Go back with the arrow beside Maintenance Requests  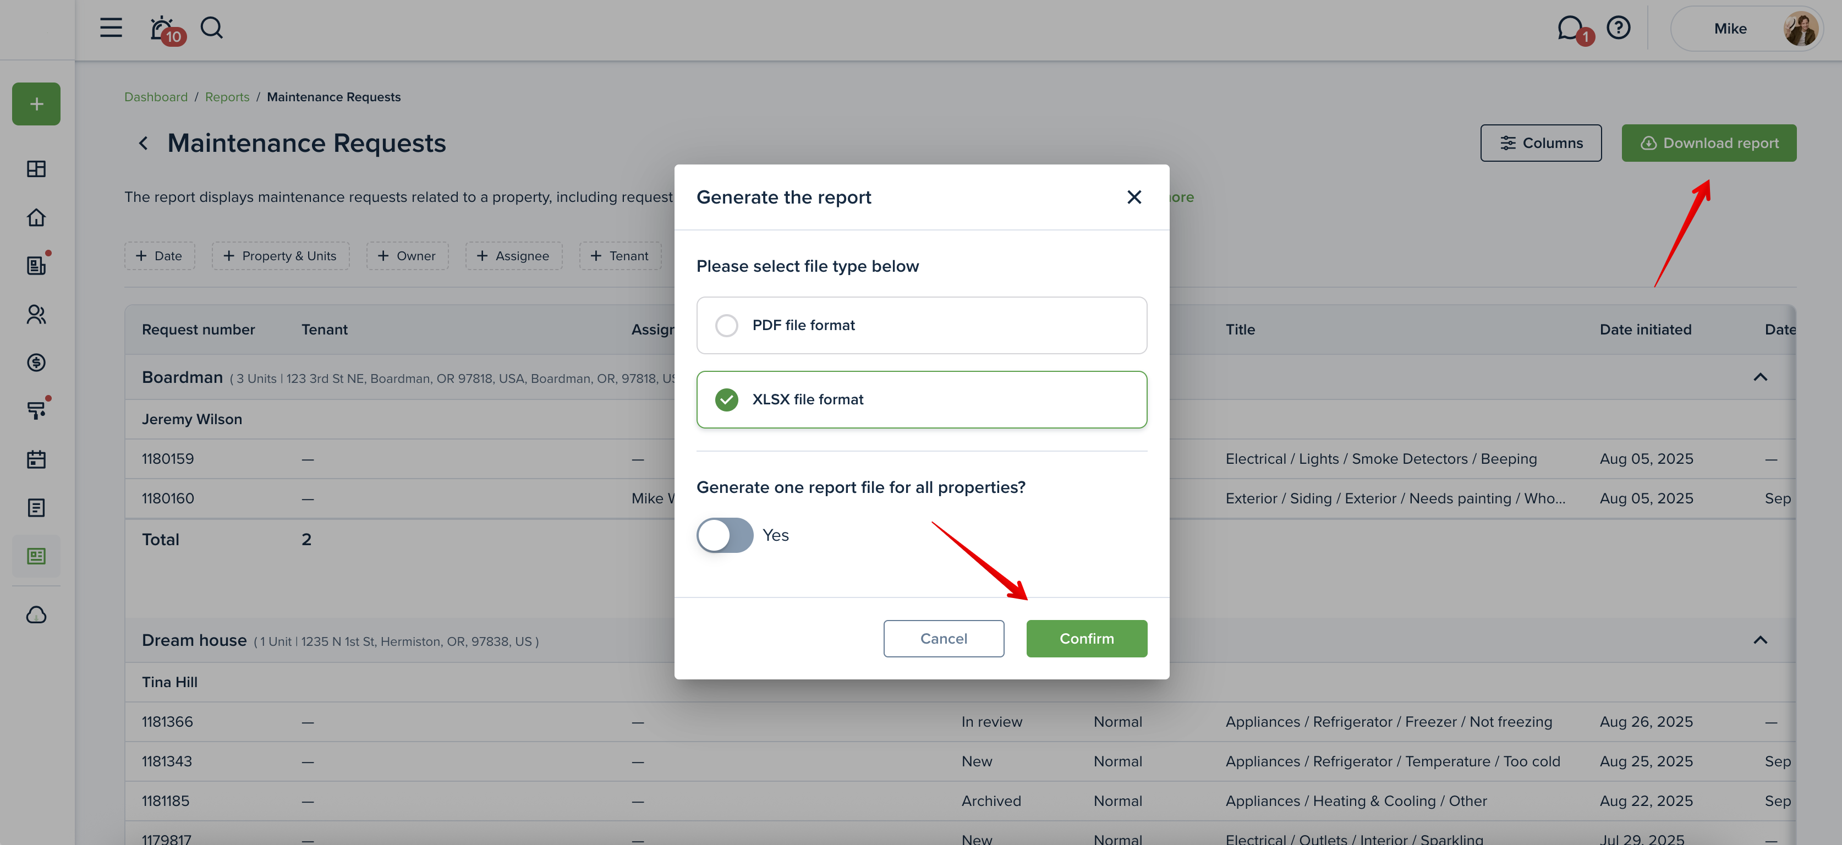coord(143,143)
